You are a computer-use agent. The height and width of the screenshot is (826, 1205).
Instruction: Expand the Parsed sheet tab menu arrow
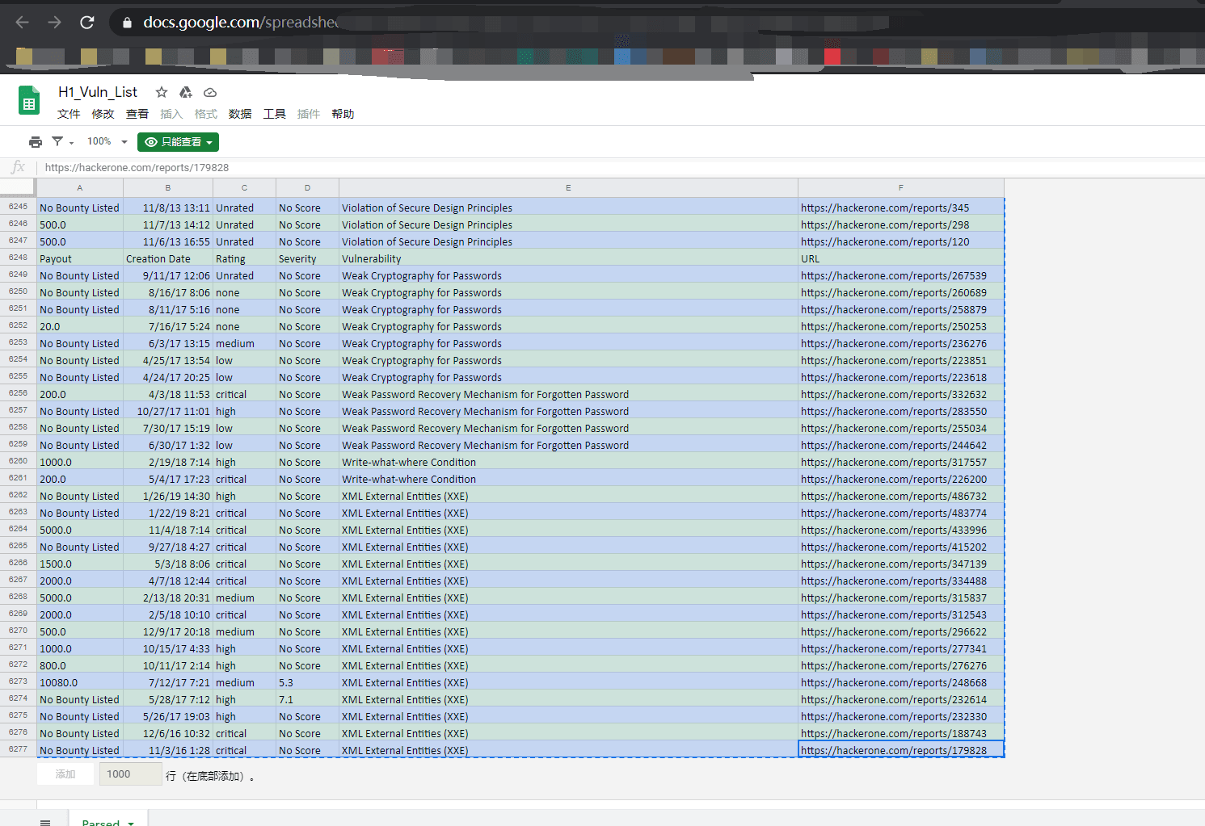(131, 823)
